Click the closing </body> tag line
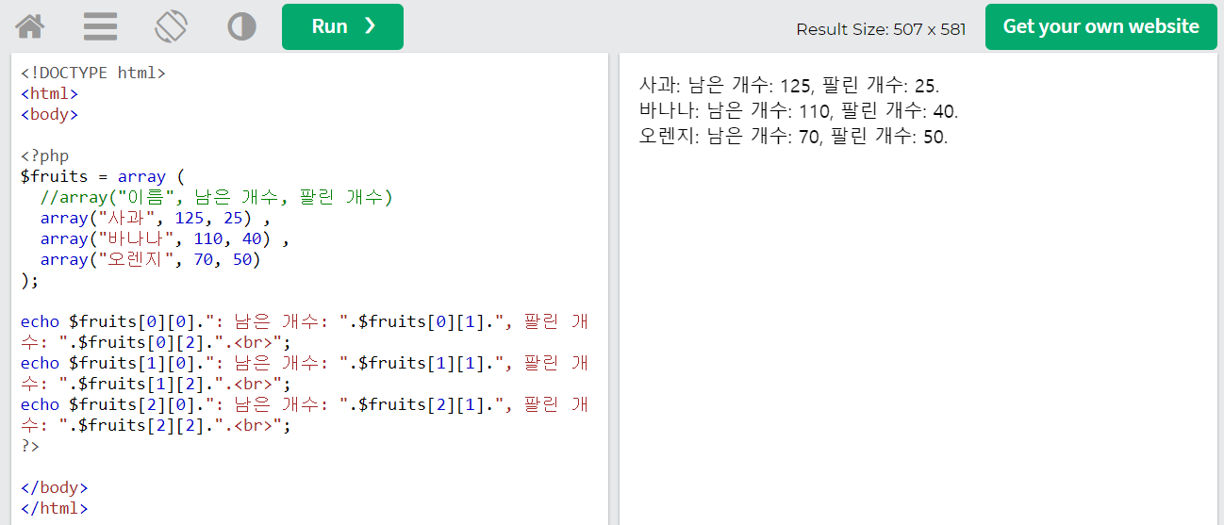 (54, 487)
